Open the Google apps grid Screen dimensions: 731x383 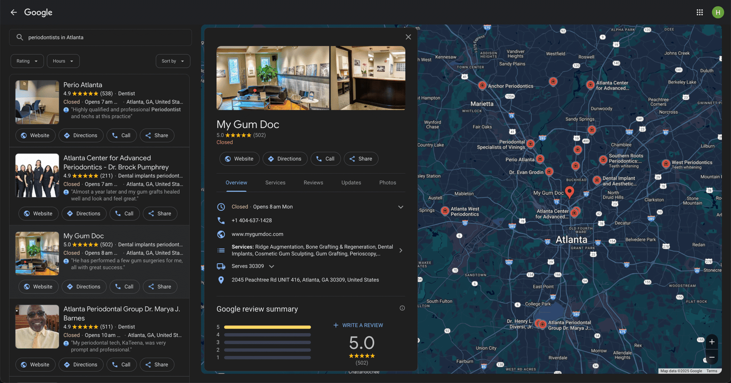coord(699,12)
